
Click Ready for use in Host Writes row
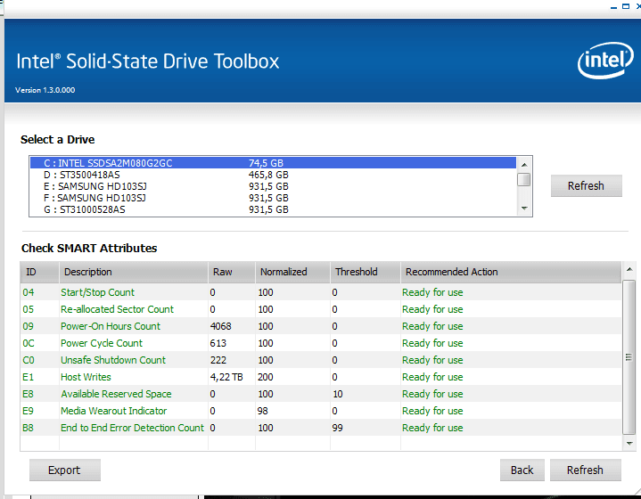click(x=432, y=377)
